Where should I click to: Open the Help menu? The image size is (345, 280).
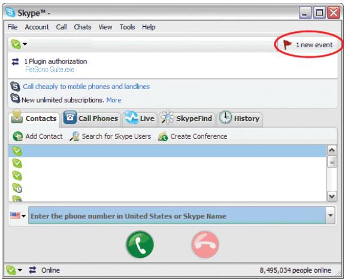pyautogui.click(x=149, y=27)
